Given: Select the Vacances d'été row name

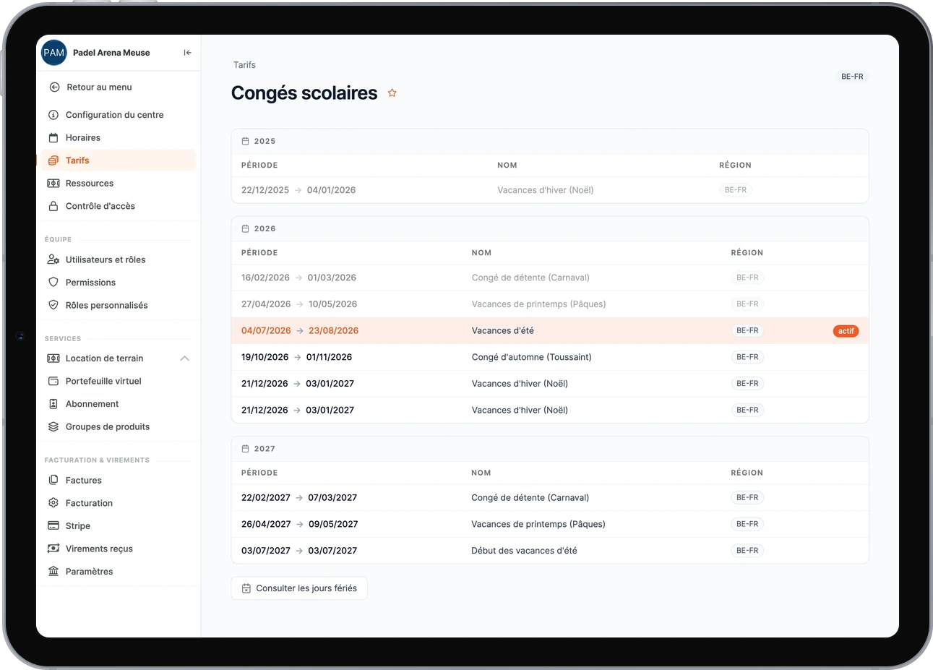Looking at the screenshot, I should (503, 331).
